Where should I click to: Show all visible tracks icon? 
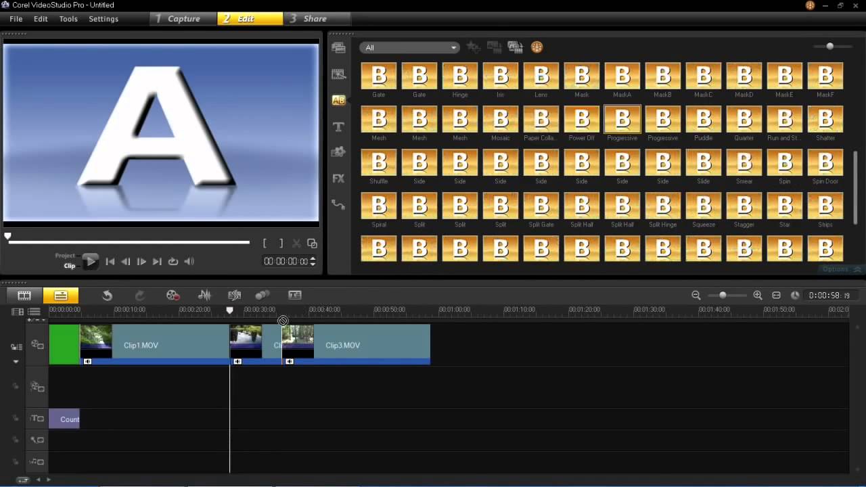coord(18,311)
